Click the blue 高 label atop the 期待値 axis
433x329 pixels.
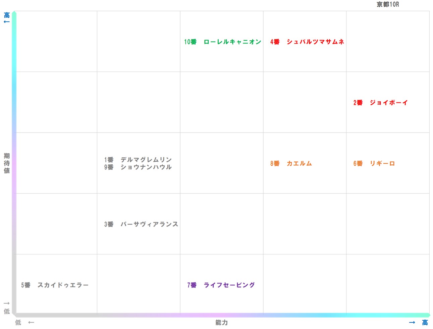7,15
